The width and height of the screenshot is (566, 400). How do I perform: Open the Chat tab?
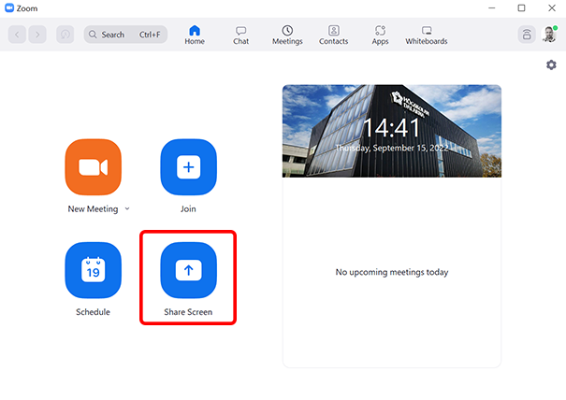point(240,35)
